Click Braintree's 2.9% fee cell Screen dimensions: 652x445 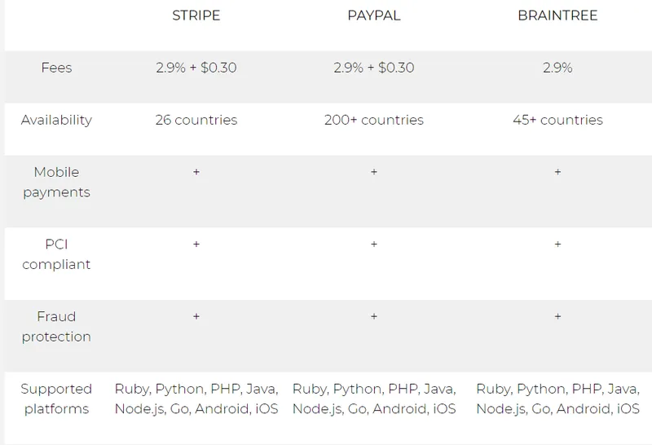(x=557, y=68)
